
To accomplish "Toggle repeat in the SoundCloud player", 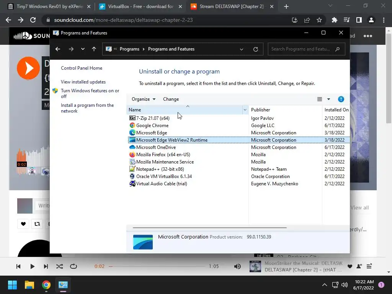I will (73, 266).
